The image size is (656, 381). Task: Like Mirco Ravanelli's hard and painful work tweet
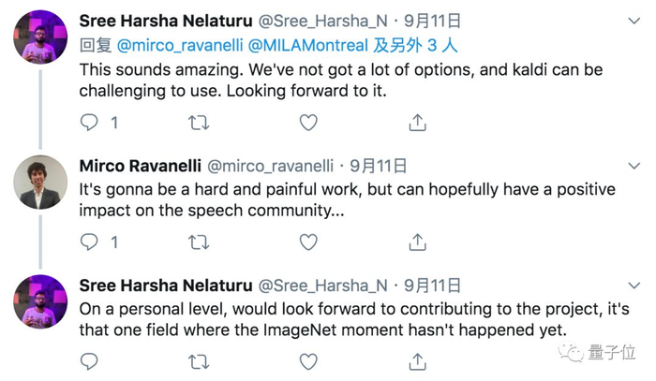point(308,242)
